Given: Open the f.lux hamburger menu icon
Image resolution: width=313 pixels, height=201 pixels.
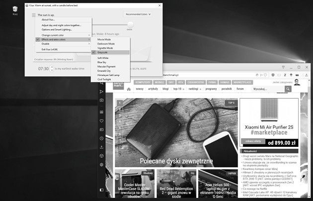Looking at the screenshot, I should pos(34,15).
